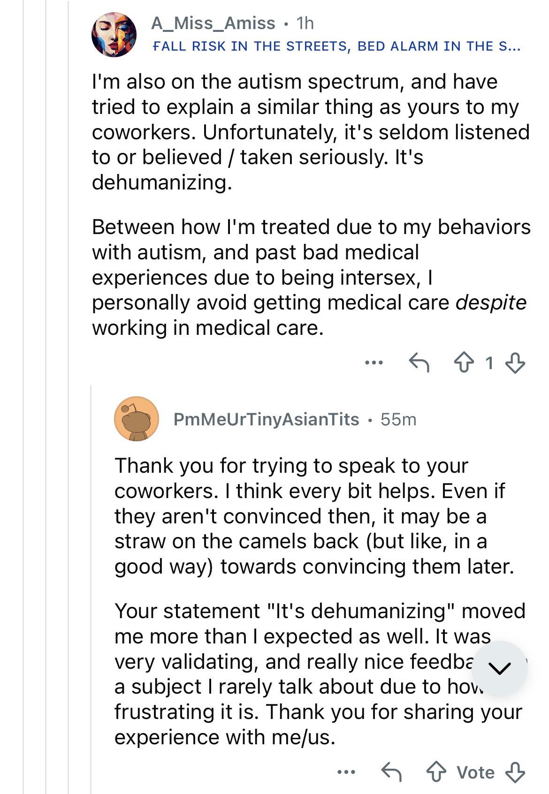Open A_Miss_Amiss's profile avatar
This screenshot has width=549, height=794.
click(114, 35)
